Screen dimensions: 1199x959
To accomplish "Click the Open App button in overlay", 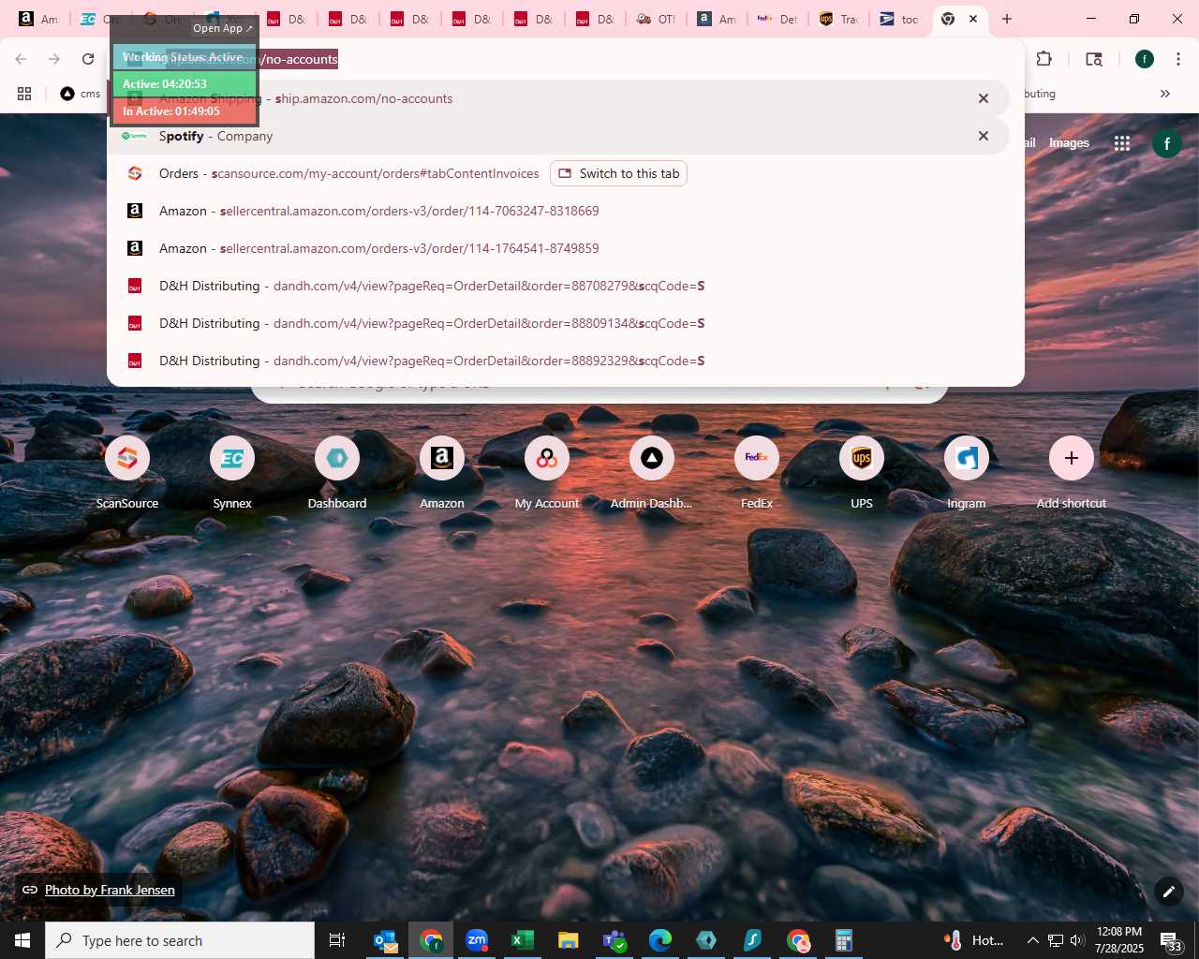I will click(x=223, y=28).
